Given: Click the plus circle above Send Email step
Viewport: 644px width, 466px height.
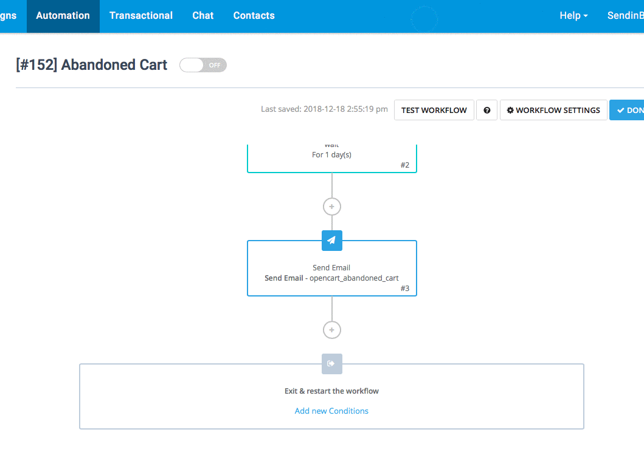Looking at the screenshot, I should pos(331,207).
